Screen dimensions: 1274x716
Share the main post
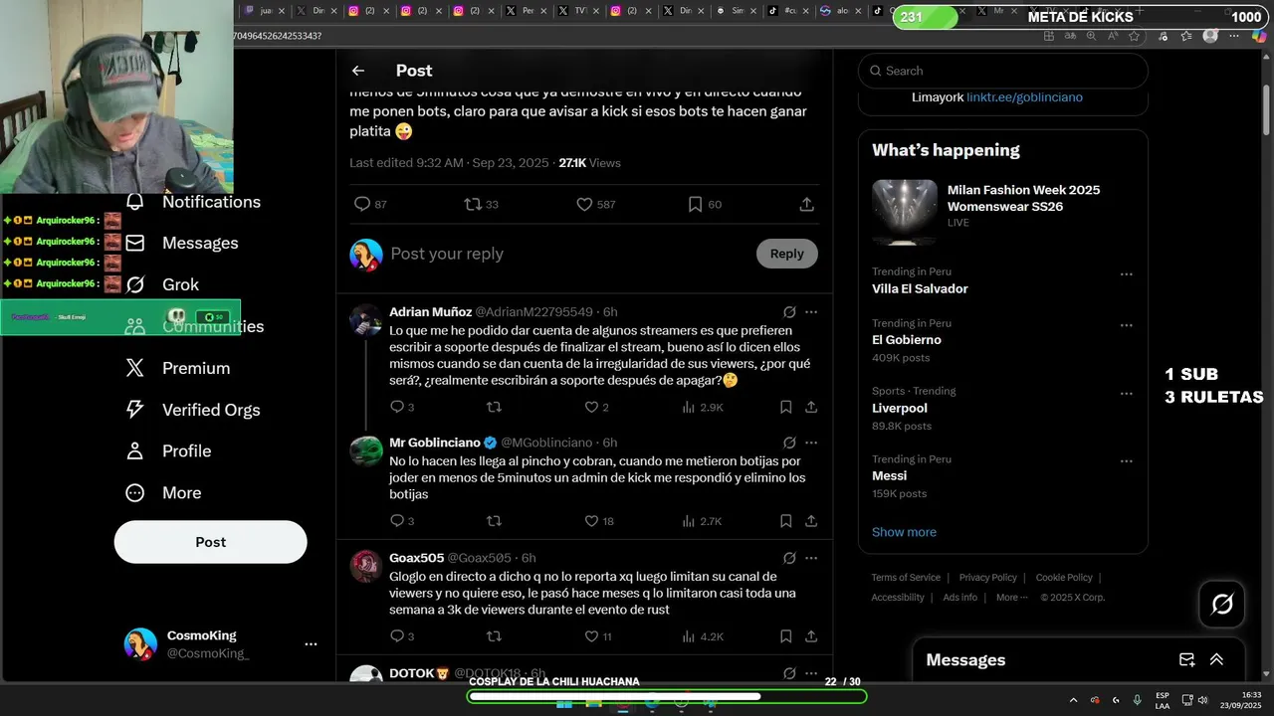coord(807,204)
